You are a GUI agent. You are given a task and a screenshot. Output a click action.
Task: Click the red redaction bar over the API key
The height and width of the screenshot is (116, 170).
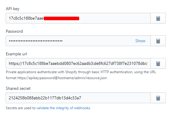coord(61,18)
